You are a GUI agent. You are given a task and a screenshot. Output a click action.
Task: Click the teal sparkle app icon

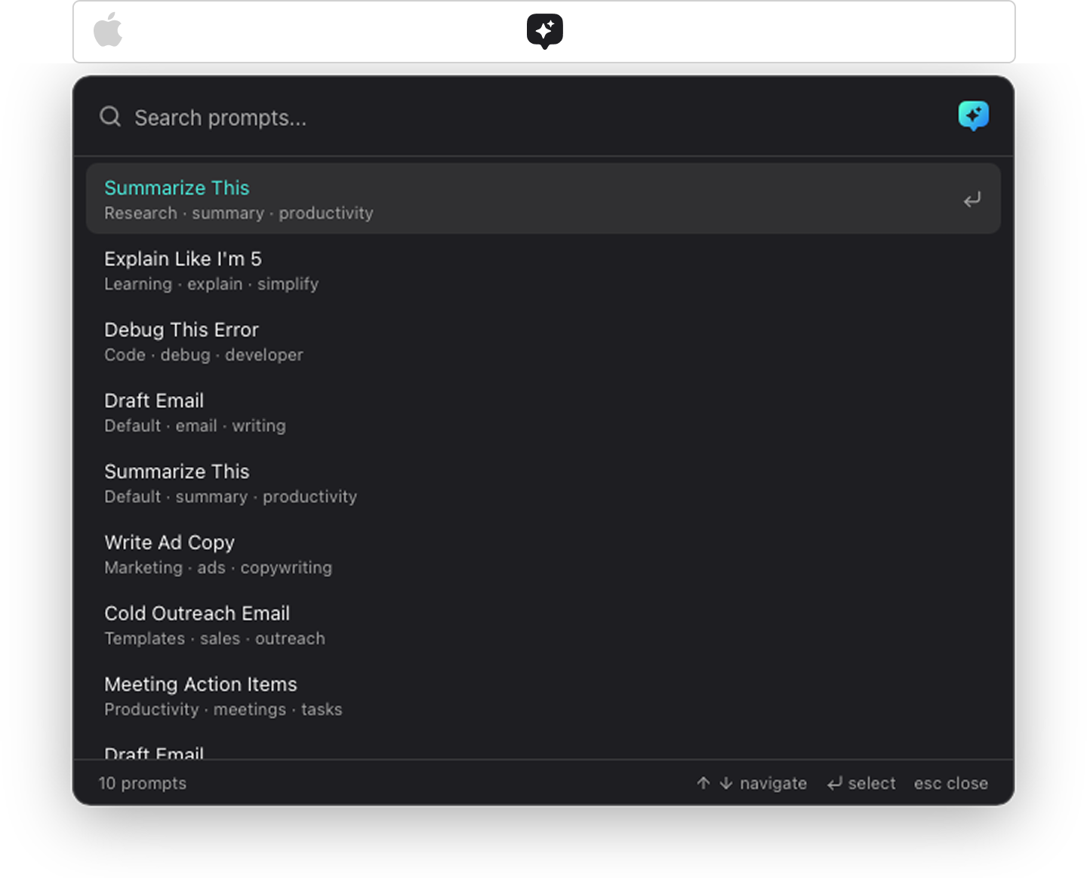click(x=974, y=116)
